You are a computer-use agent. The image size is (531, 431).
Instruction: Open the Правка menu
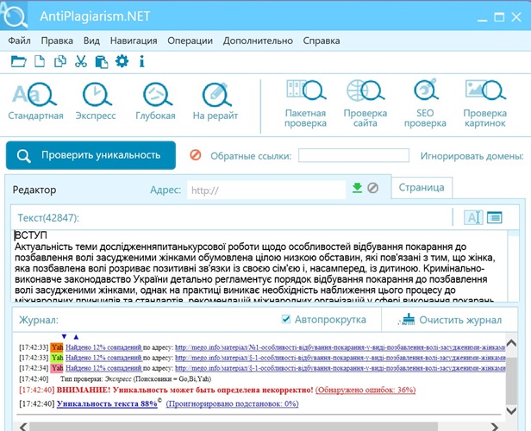(x=57, y=41)
